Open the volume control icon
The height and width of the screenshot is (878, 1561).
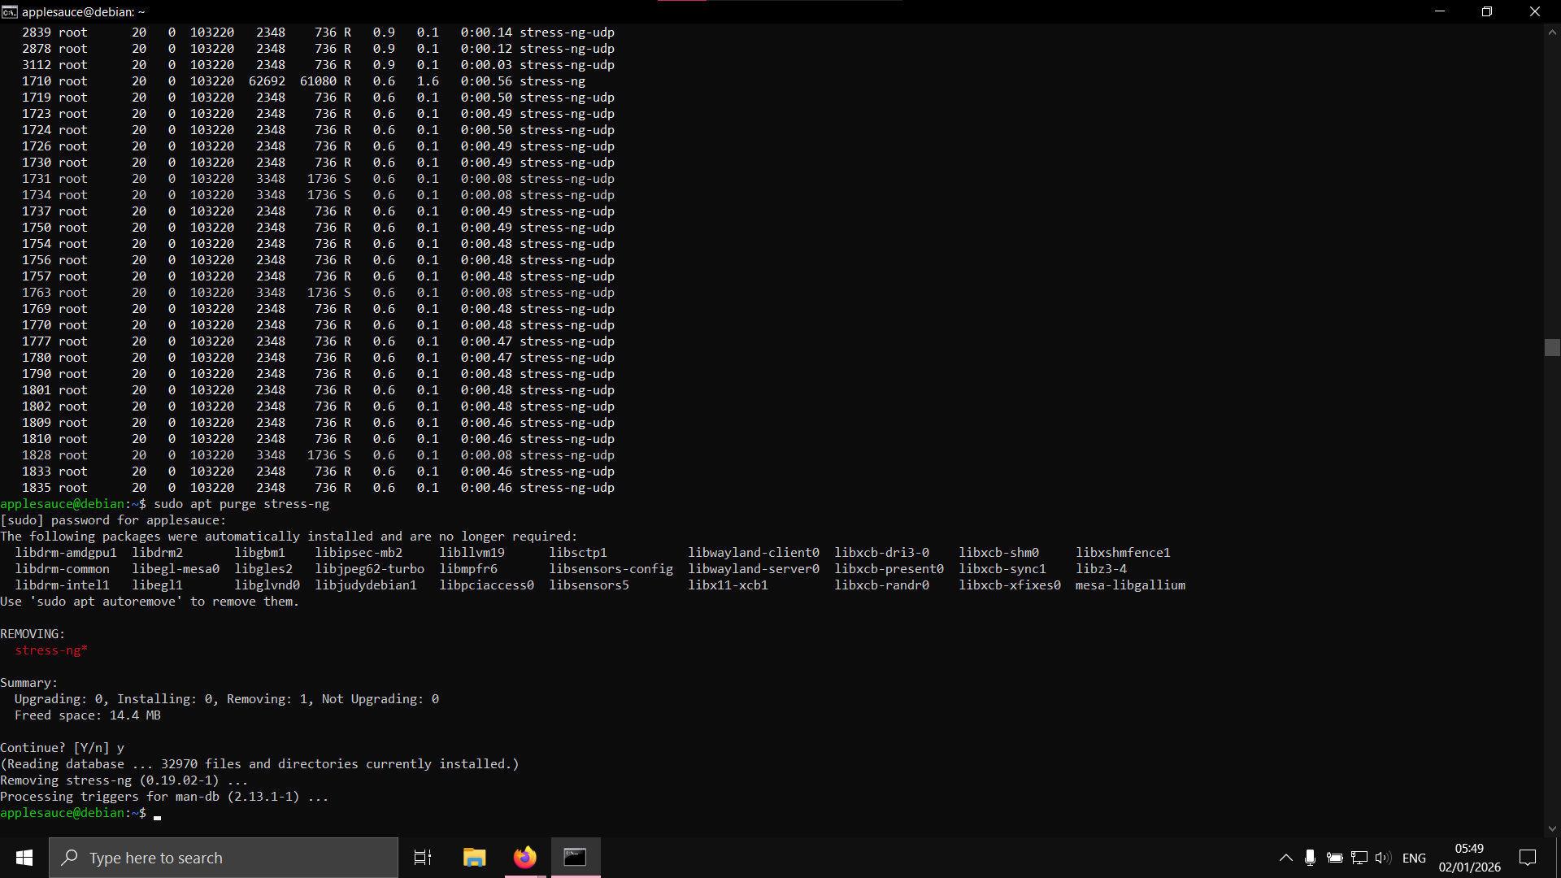tap(1382, 858)
